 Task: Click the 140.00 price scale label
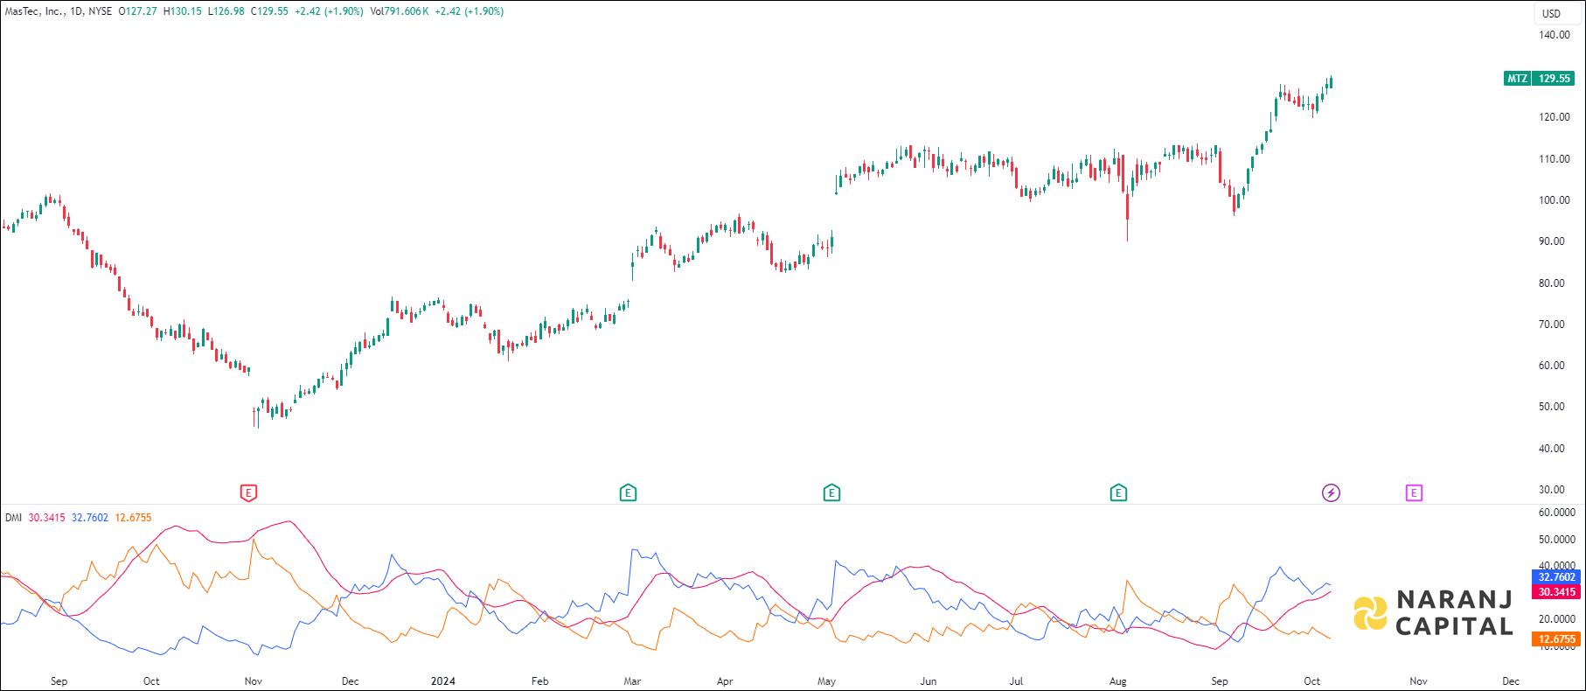coord(1555,35)
